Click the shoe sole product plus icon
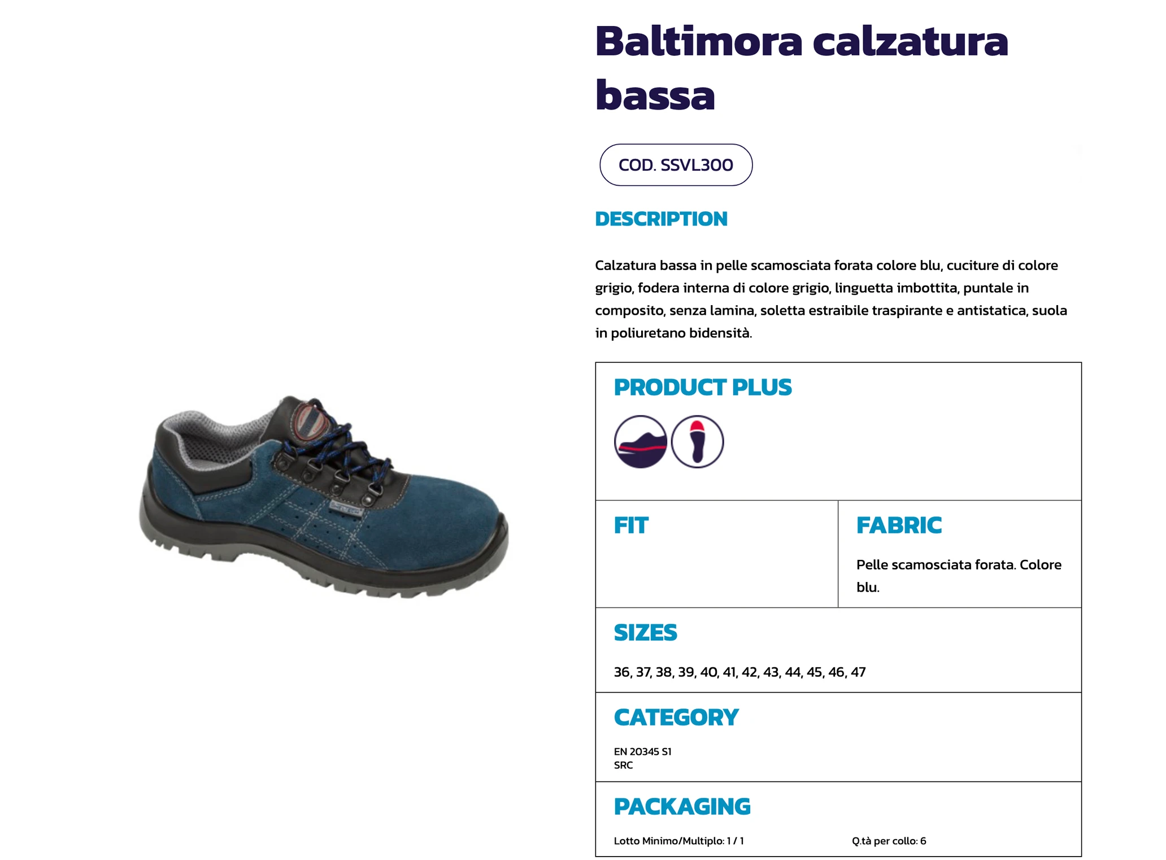This screenshot has height=860, width=1166. [x=640, y=442]
